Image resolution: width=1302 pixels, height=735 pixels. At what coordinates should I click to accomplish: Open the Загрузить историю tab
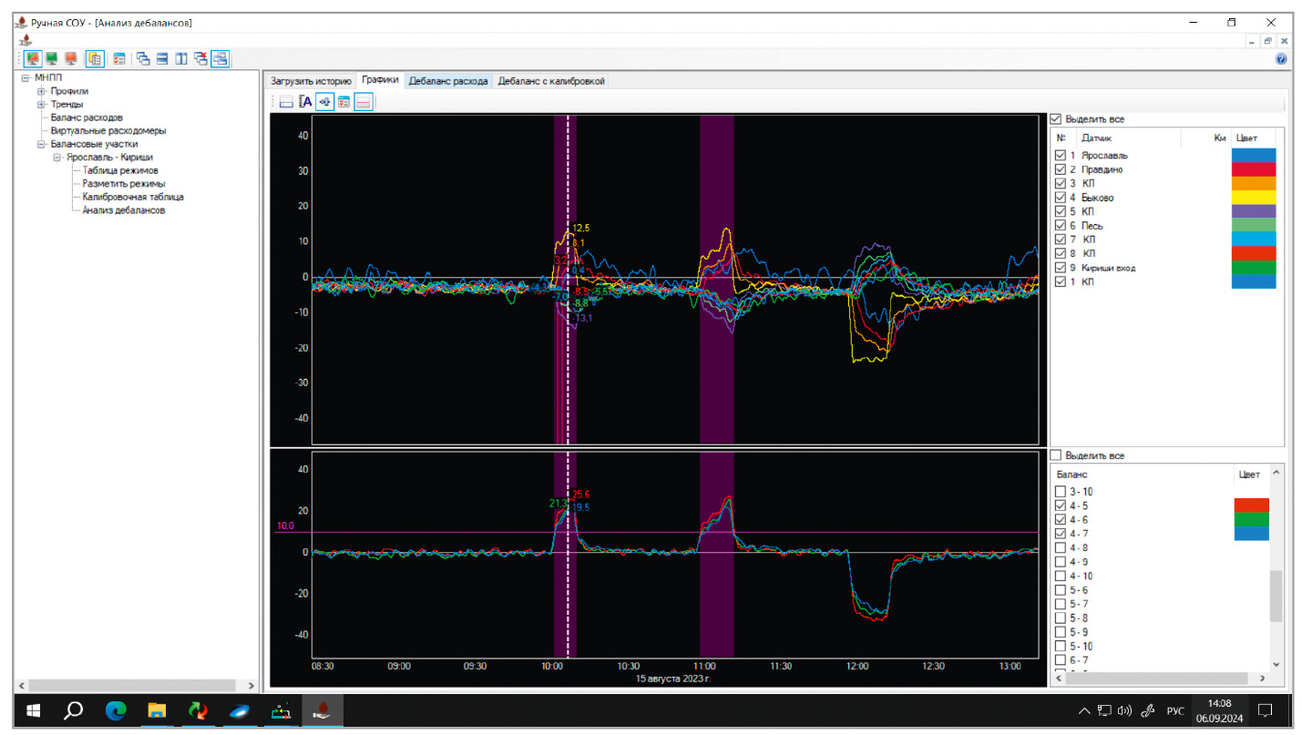309,81
